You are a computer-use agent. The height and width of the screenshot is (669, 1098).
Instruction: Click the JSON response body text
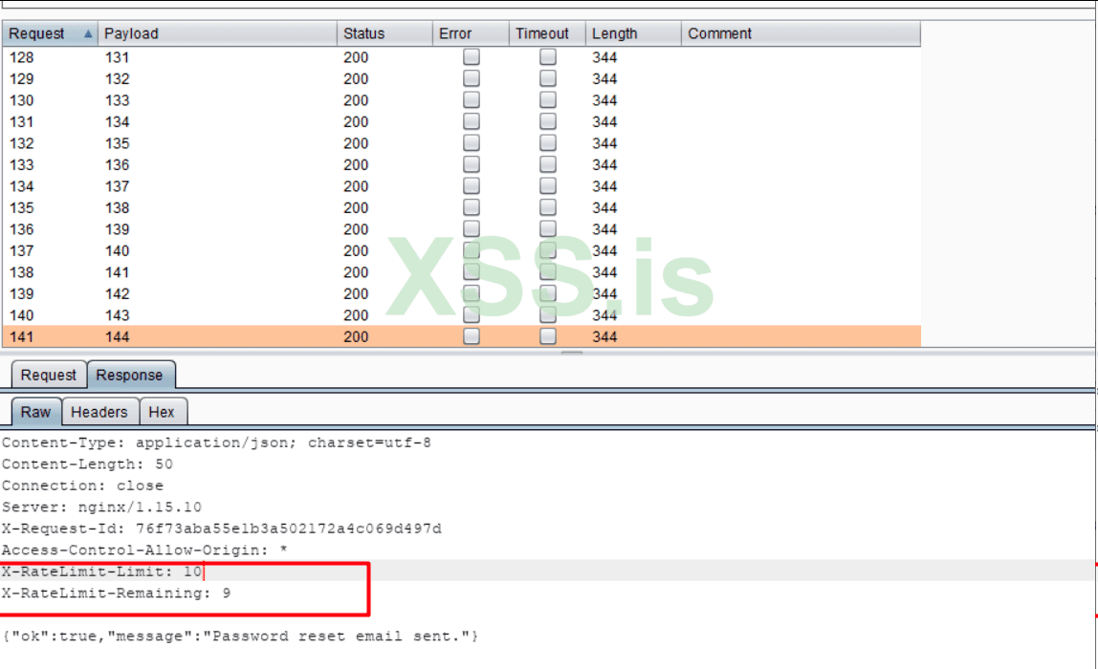tap(240, 637)
